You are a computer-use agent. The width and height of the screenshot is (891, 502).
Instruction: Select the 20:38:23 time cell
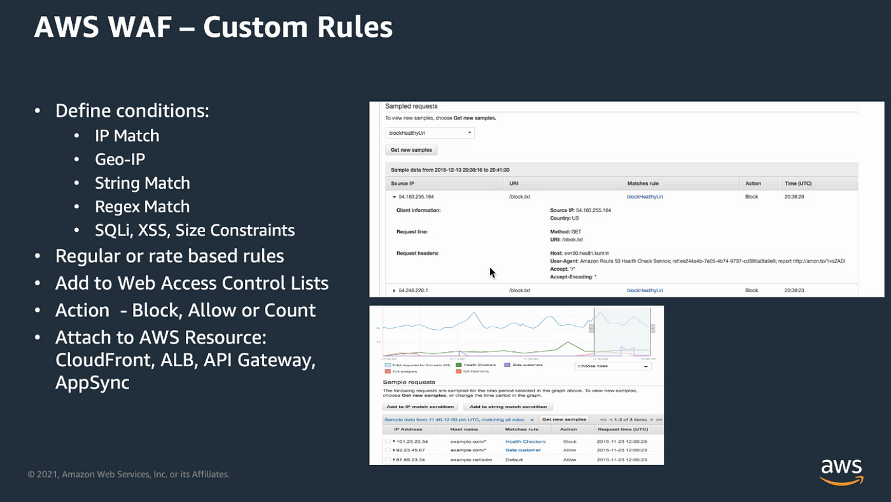point(794,290)
